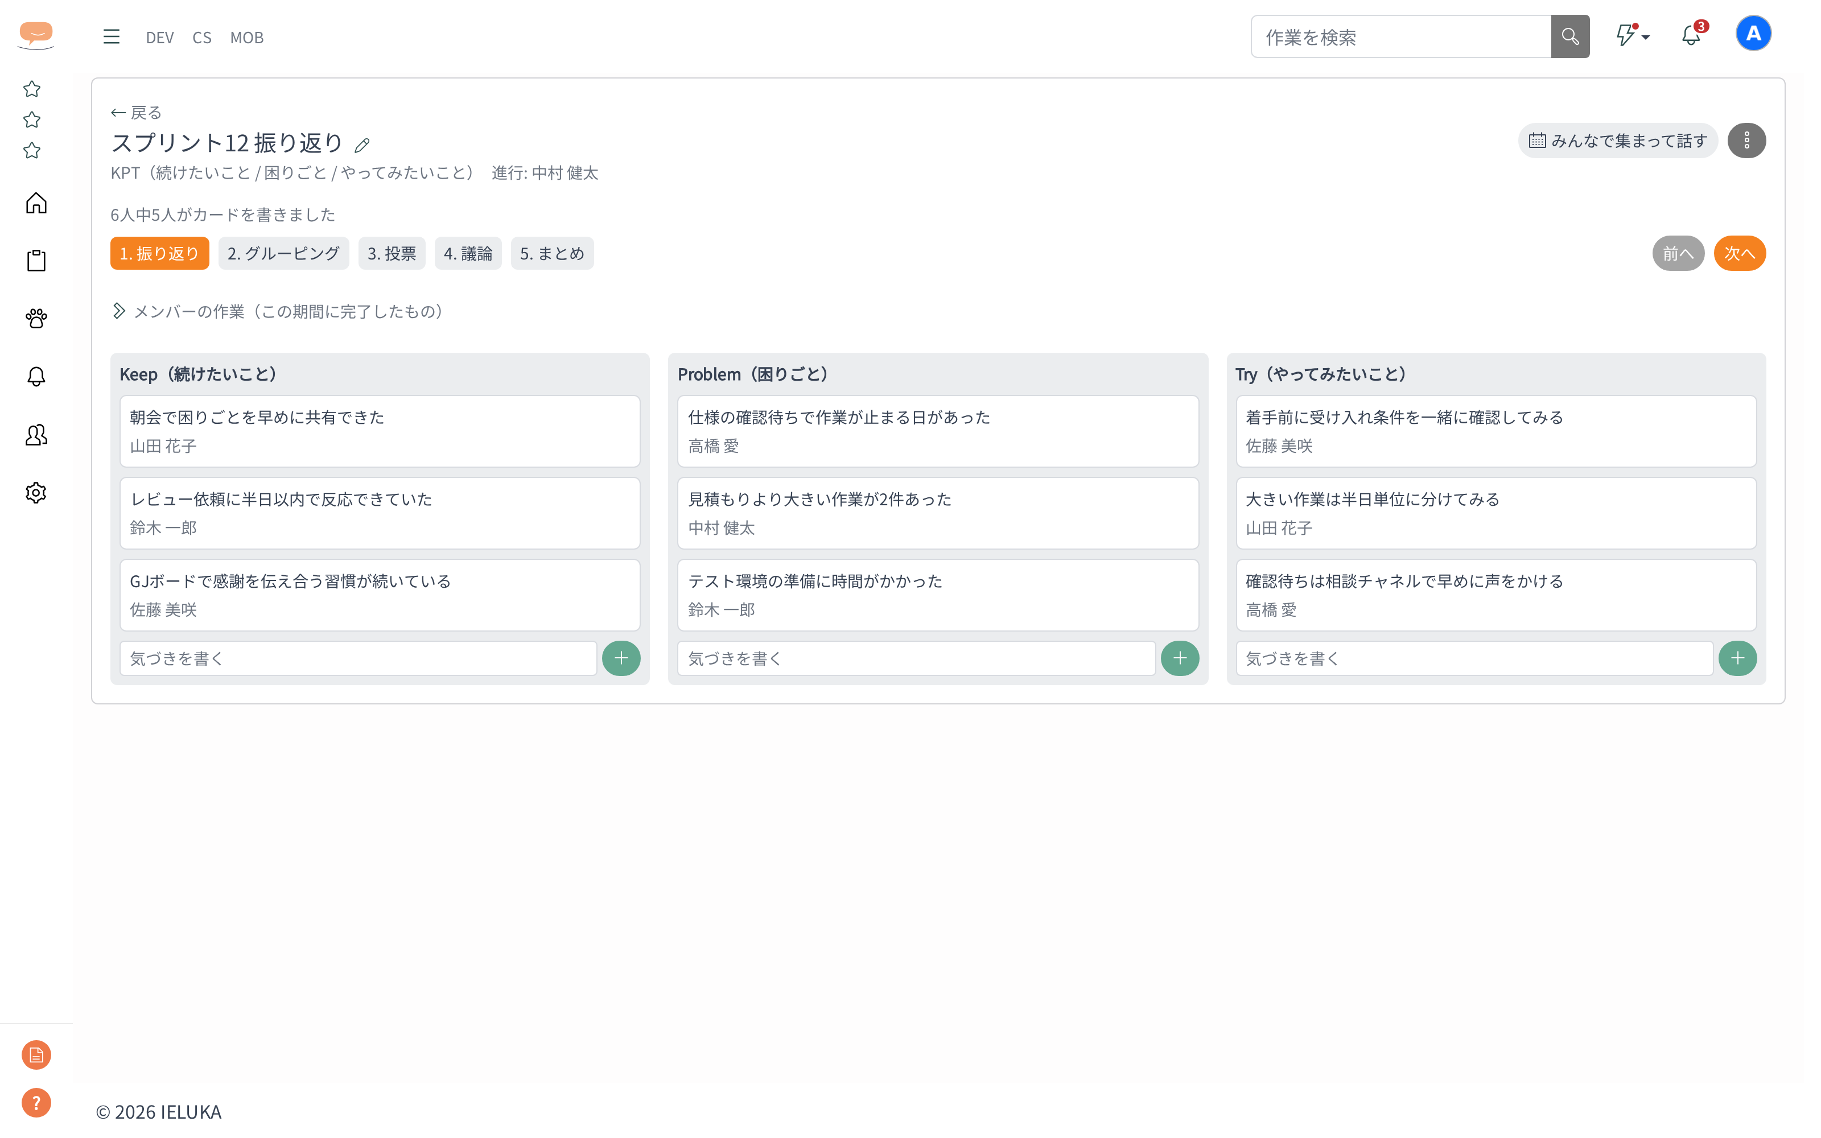
Task: Add card with Keep column plus button
Action: click(x=621, y=658)
